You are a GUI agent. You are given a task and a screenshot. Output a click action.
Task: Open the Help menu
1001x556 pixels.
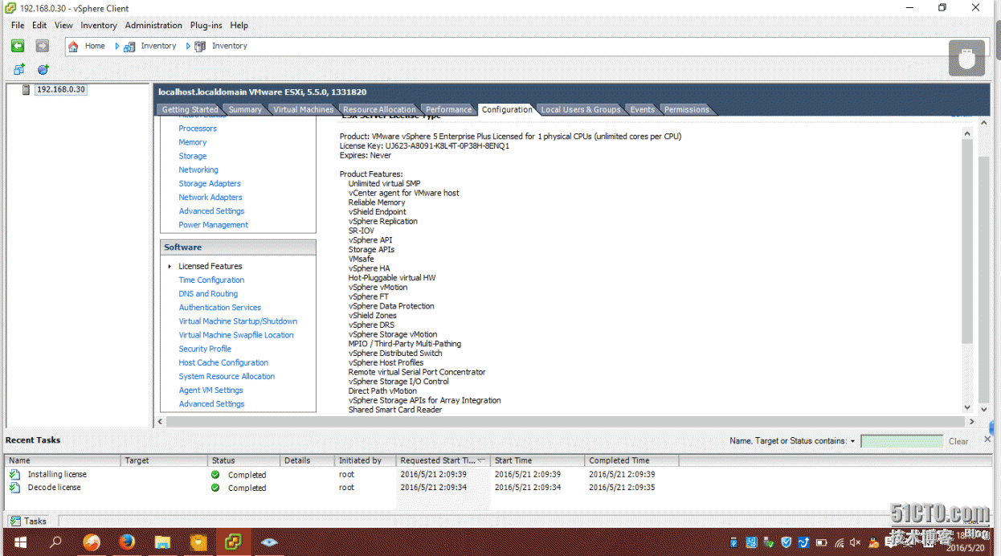pos(239,26)
